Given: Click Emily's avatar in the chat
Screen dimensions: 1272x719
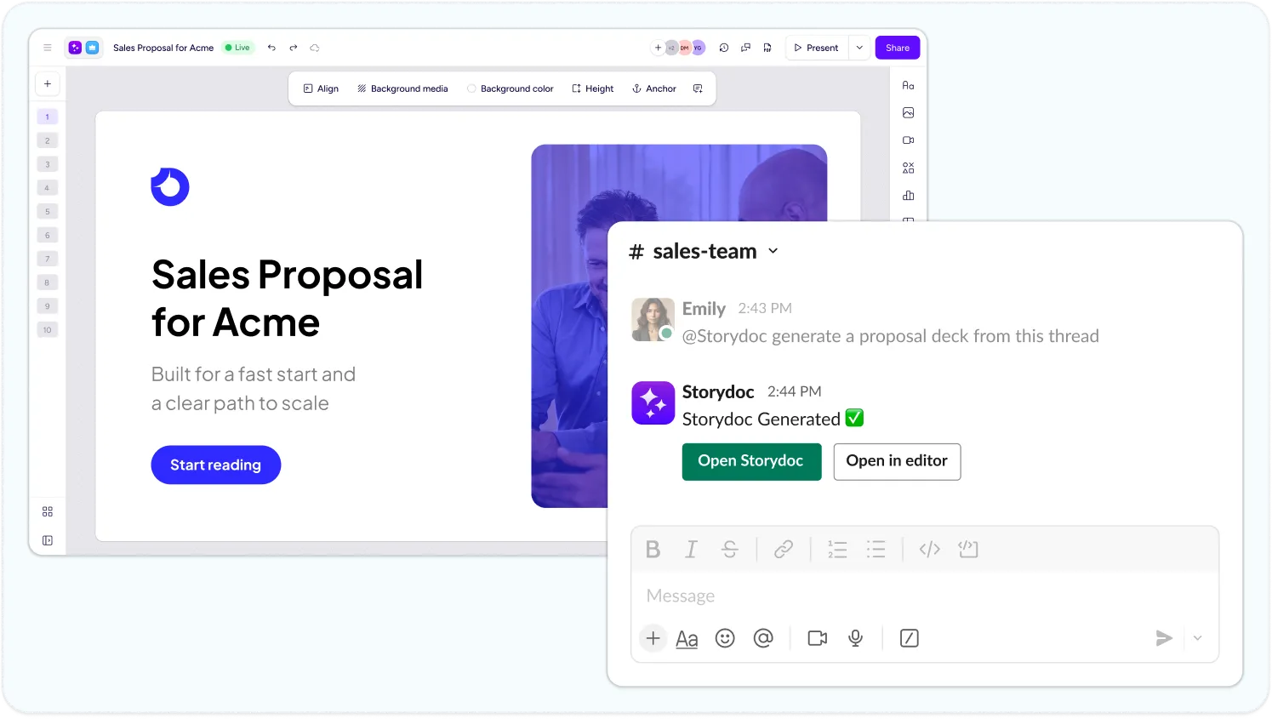Looking at the screenshot, I should [653, 319].
